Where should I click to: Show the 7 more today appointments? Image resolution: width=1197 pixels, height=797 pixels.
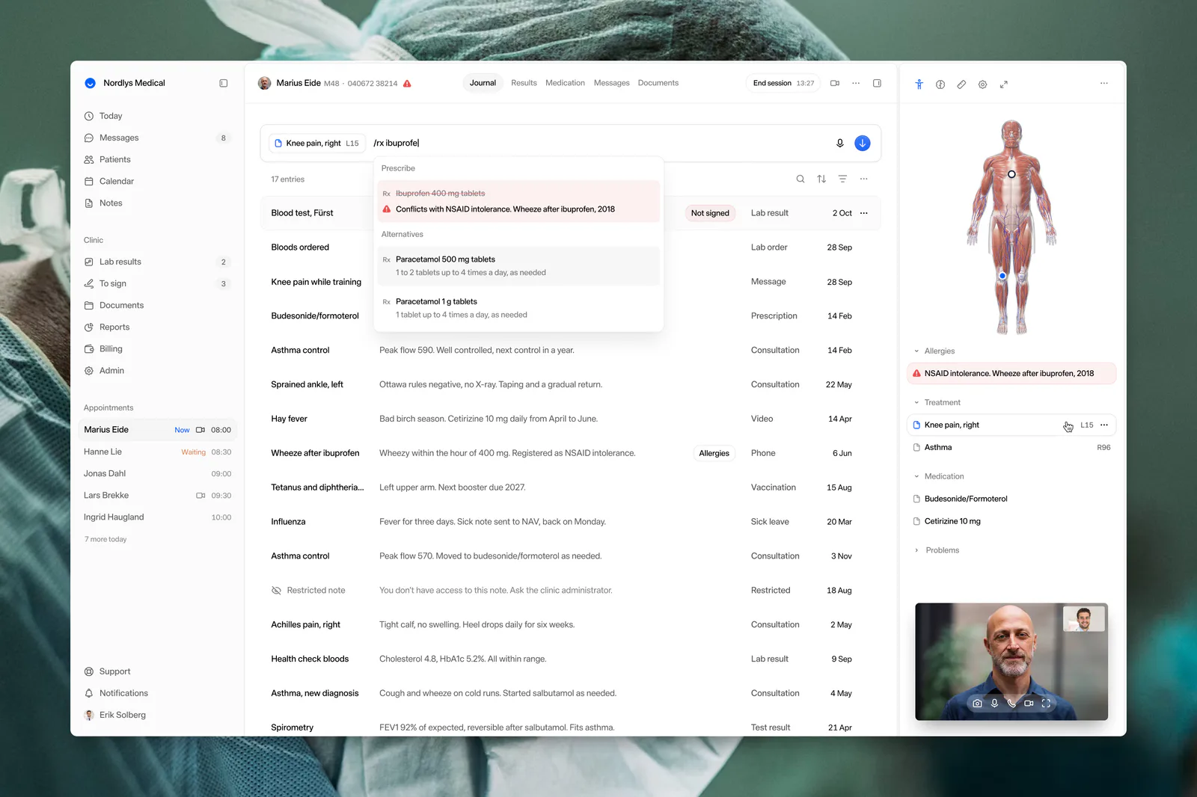[x=105, y=539]
